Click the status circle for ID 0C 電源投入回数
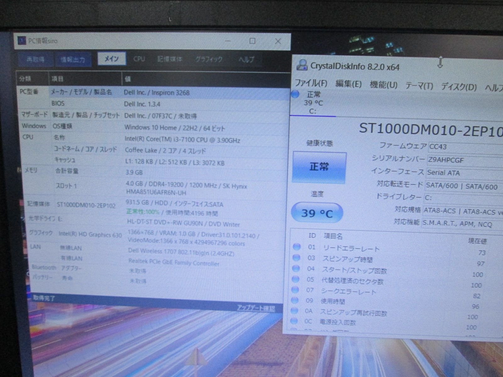The height and width of the screenshot is (377, 503). coord(294,321)
